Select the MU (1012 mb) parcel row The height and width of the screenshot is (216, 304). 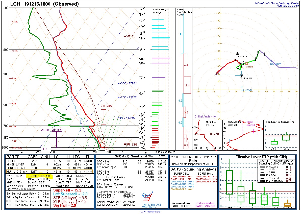click(x=49, y=172)
